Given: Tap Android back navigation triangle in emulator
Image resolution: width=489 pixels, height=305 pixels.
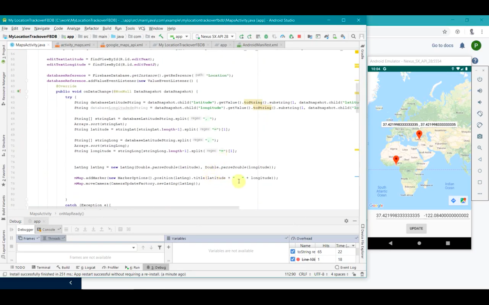Looking at the screenshot, I should [391, 243].
